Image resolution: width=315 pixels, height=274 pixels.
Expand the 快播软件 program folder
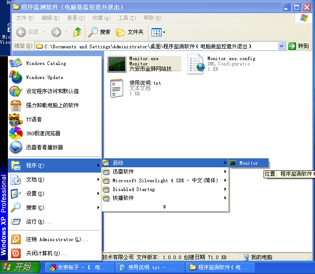[165, 198]
